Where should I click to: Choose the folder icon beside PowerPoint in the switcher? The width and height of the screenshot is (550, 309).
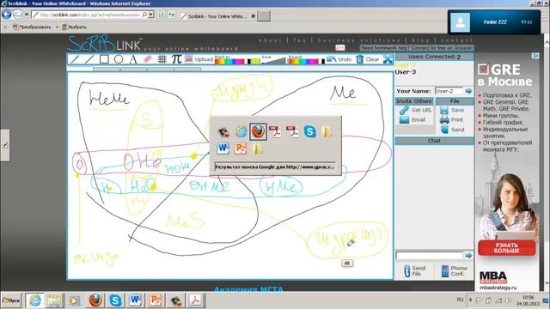[x=258, y=148]
